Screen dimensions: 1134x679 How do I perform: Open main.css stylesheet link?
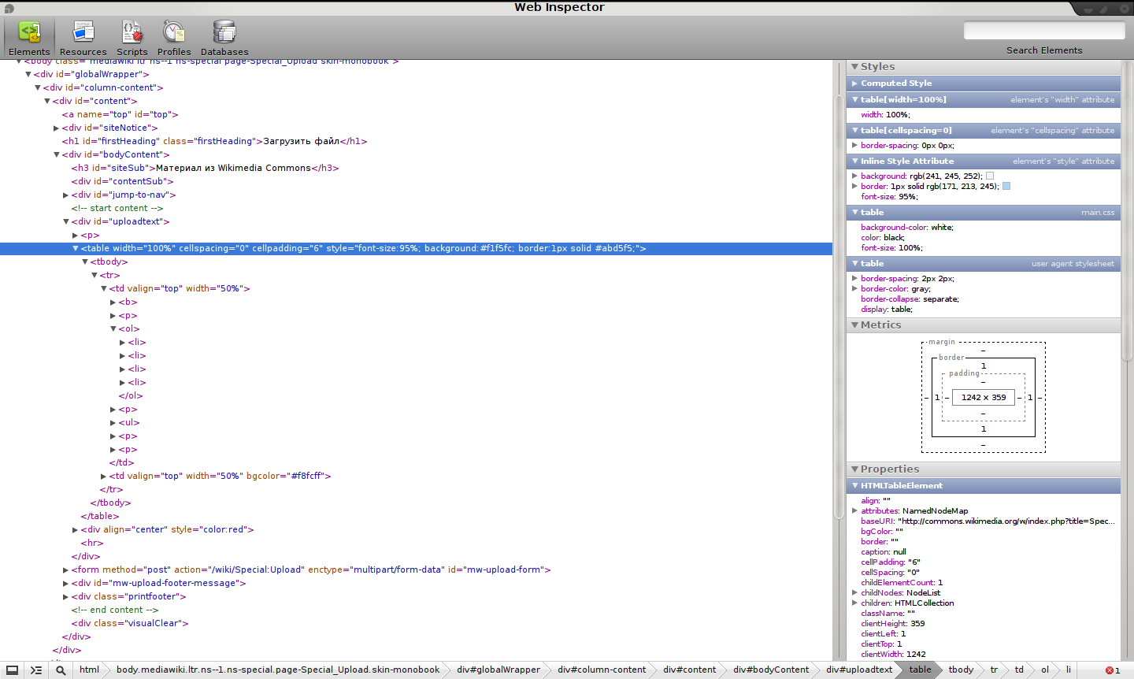[x=1098, y=213]
